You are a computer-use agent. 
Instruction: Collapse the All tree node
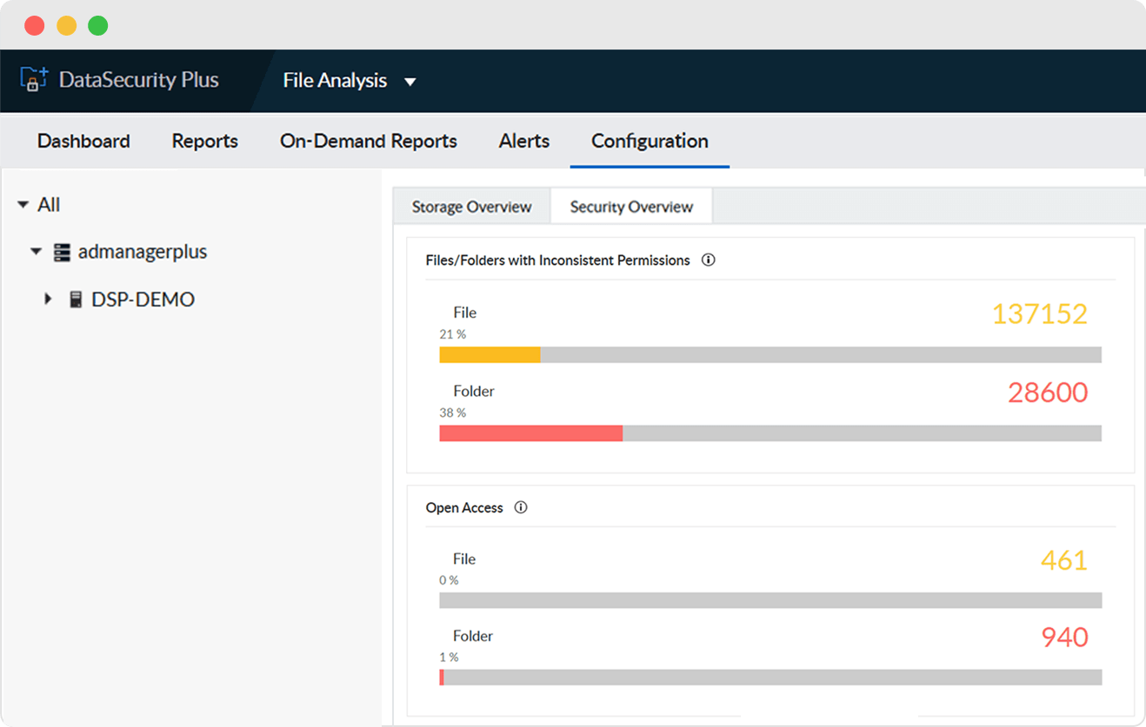click(x=23, y=205)
